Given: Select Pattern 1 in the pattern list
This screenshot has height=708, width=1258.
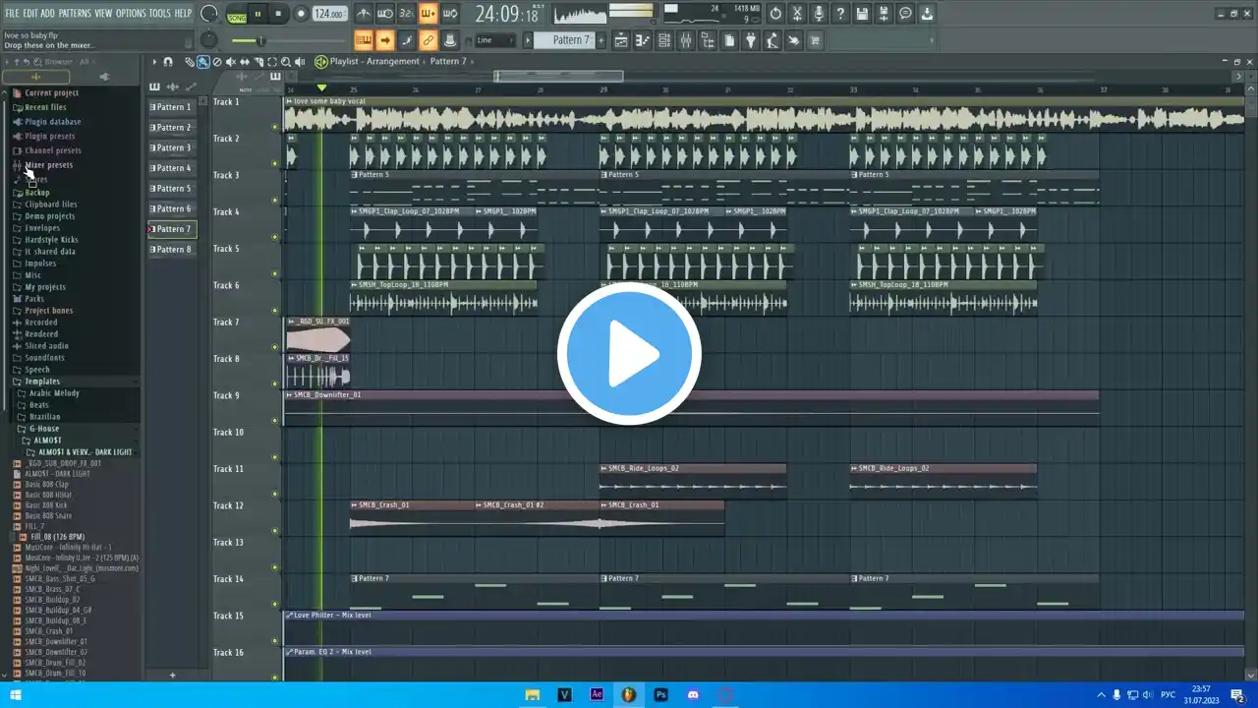Looking at the screenshot, I should tap(172, 107).
